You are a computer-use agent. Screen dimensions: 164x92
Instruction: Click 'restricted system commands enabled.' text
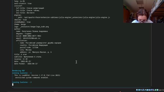coord(32,77)
